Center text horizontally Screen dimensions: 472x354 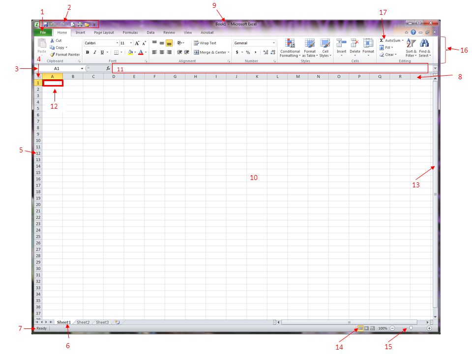click(x=162, y=53)
